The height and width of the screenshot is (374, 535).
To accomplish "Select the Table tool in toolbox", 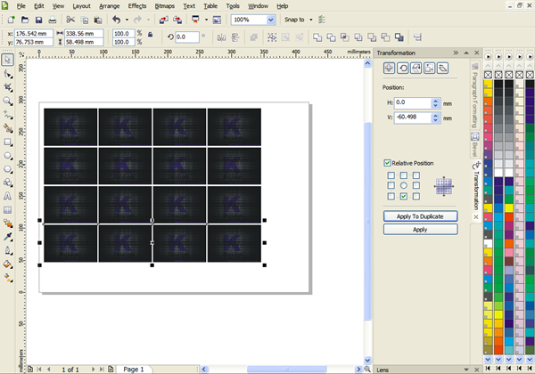I will coord(7,210).
